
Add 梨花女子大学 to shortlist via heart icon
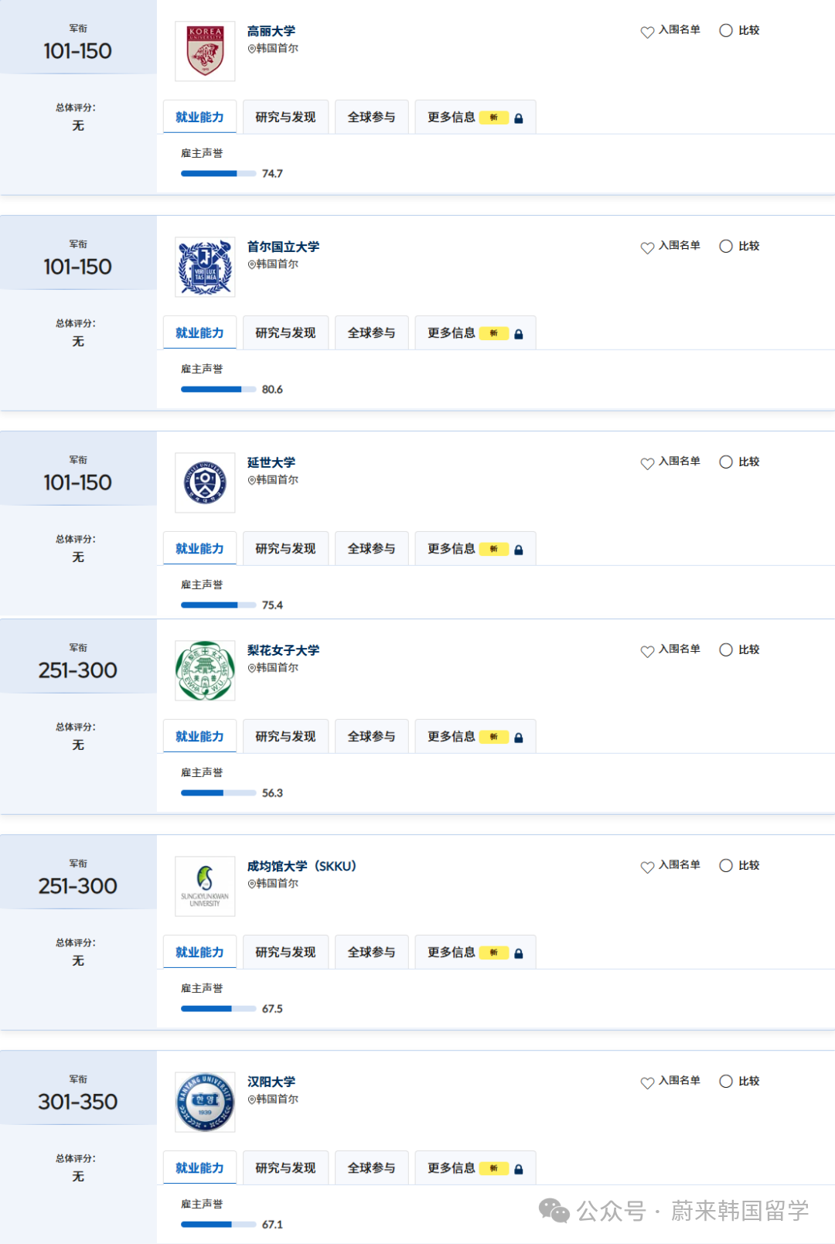(647, 651)
